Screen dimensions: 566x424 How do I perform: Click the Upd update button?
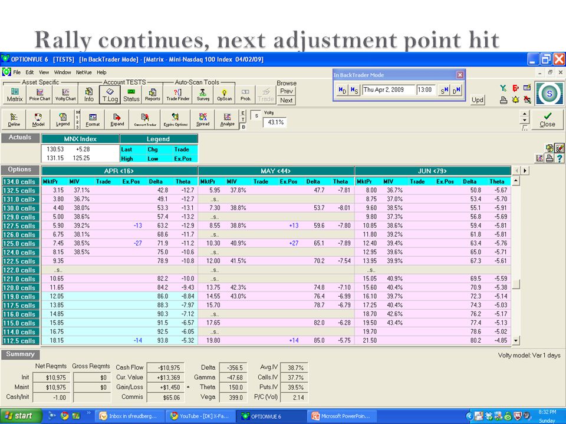click(477, 100)
